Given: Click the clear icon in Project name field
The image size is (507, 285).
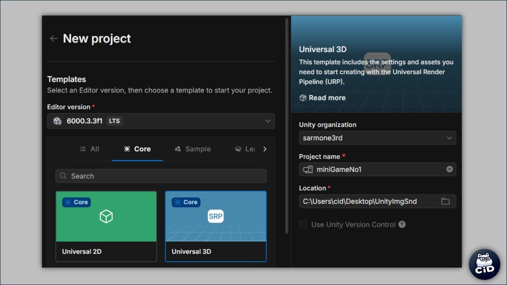Looking at the screenshot, I should (449, 169).
